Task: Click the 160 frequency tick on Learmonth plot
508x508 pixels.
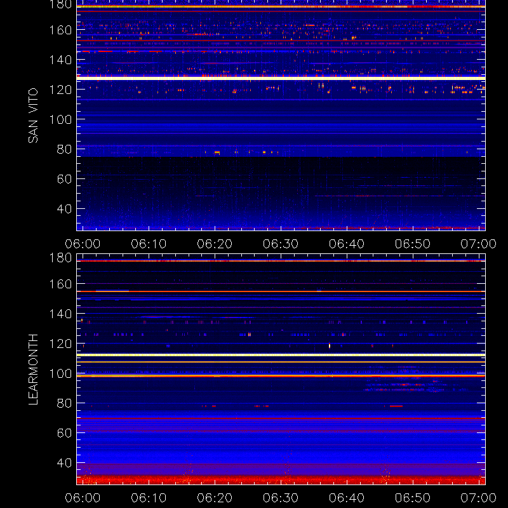Action: click(60, 284)
